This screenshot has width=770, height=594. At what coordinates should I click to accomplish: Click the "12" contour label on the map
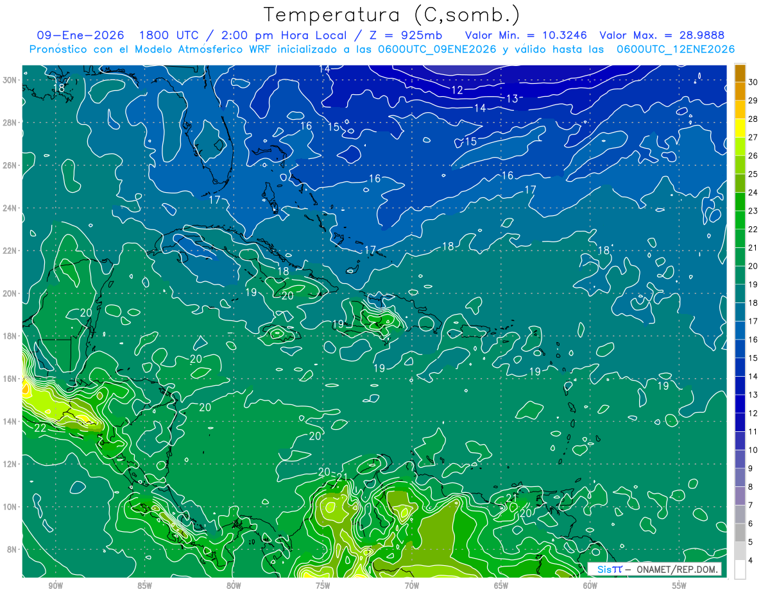point(457,90)
